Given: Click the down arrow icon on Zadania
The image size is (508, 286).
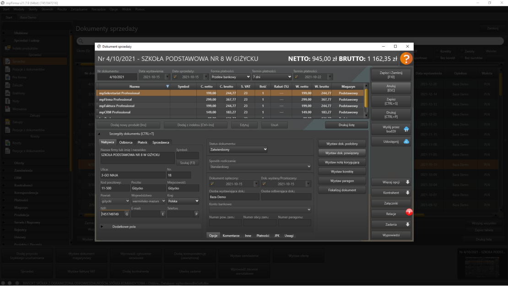Looking at the screenshot, I should (x=407, y=224).
